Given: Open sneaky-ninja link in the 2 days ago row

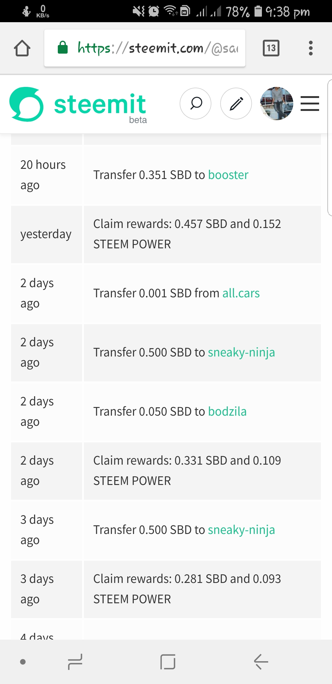Looking at the screenshot, I should 241,352.
